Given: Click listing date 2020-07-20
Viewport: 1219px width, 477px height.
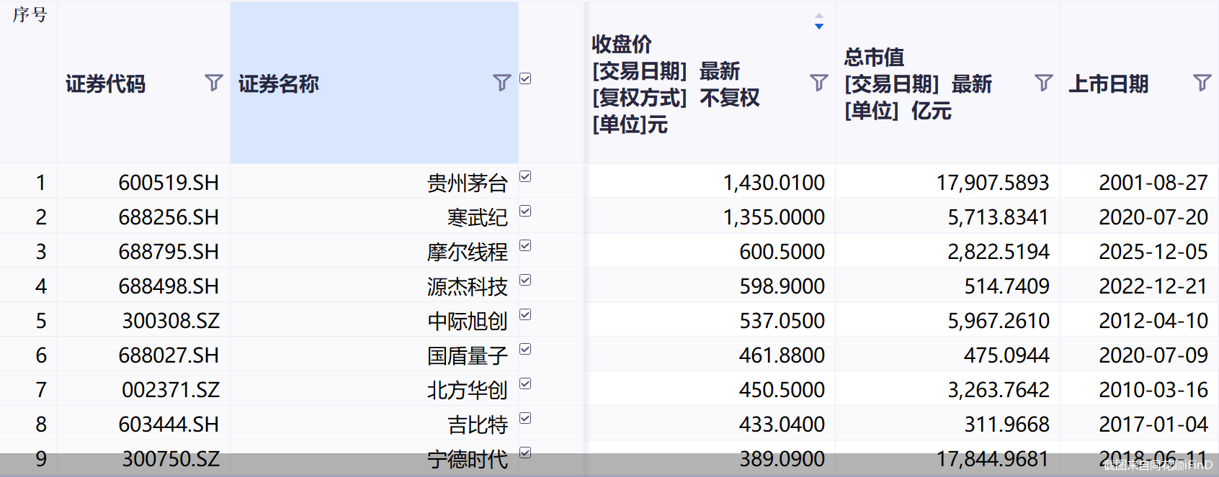Looking at the screenshot, I should tap(1153, 217).
